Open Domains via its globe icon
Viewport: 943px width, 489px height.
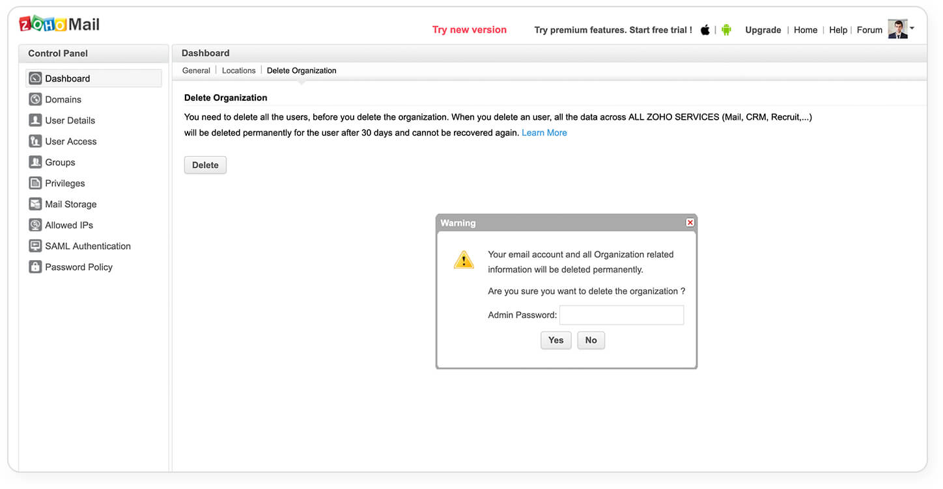click(35, 99)
